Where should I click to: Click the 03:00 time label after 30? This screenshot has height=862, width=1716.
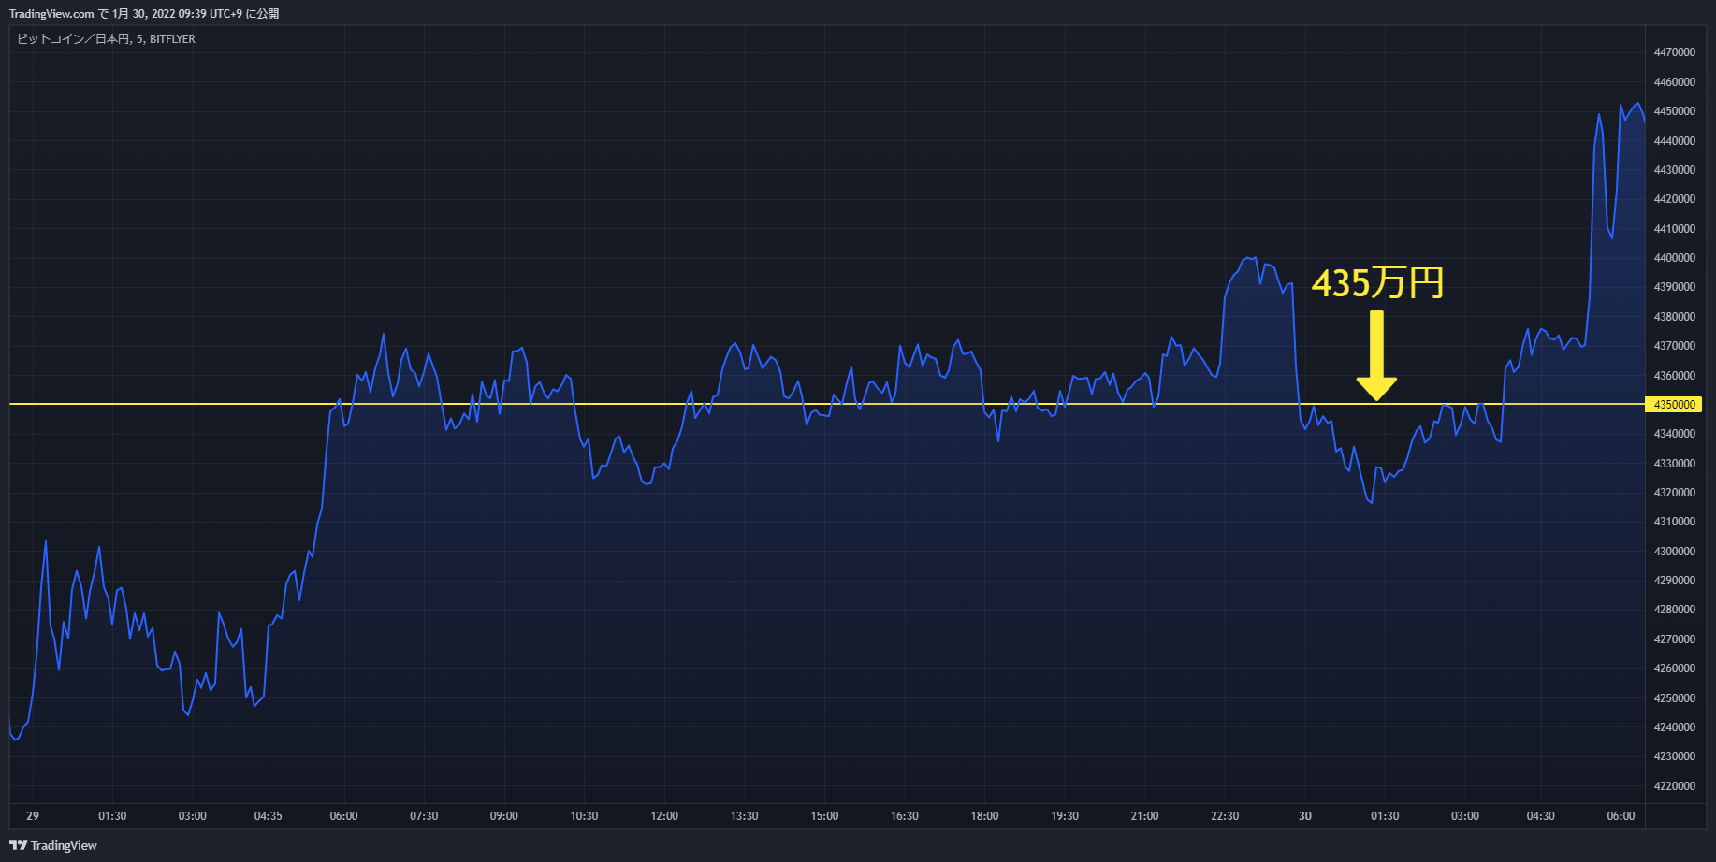click(1465, 816)
